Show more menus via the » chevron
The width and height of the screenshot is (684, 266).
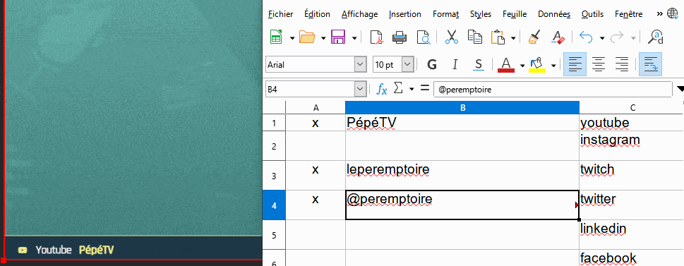click(659, 14)
